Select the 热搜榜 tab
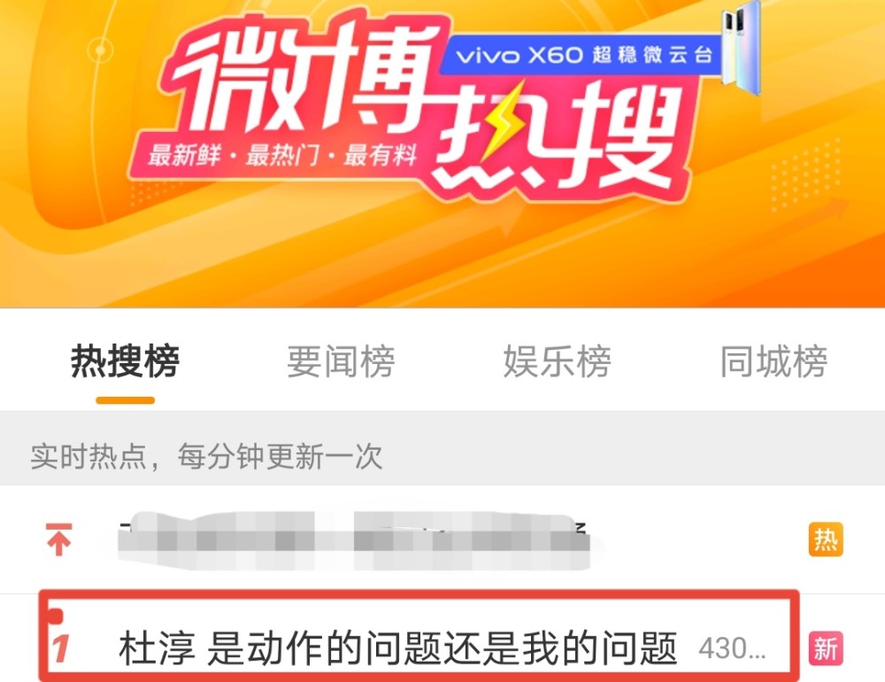This screenshot has height=682, width=885. pyautogui.click(x=125, y=361)
